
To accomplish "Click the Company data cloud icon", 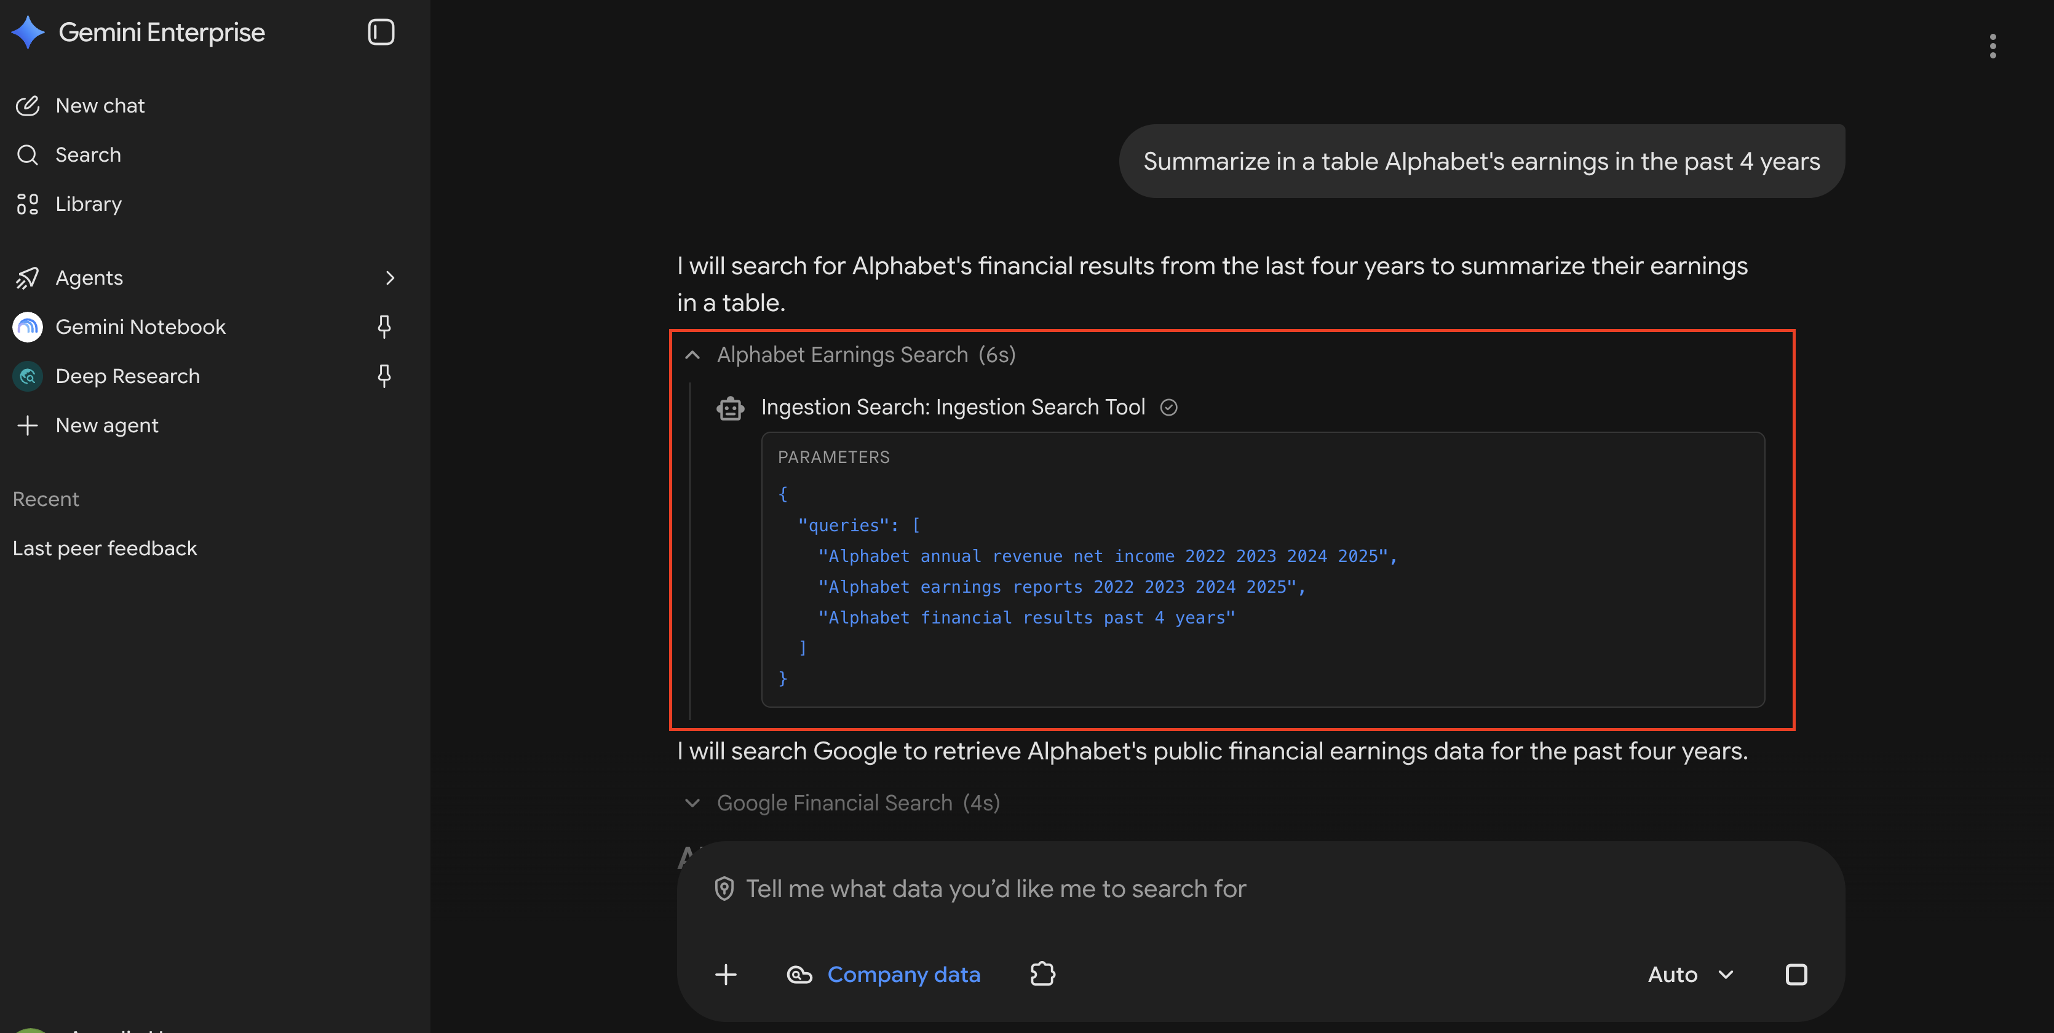I will click(799, 975).
